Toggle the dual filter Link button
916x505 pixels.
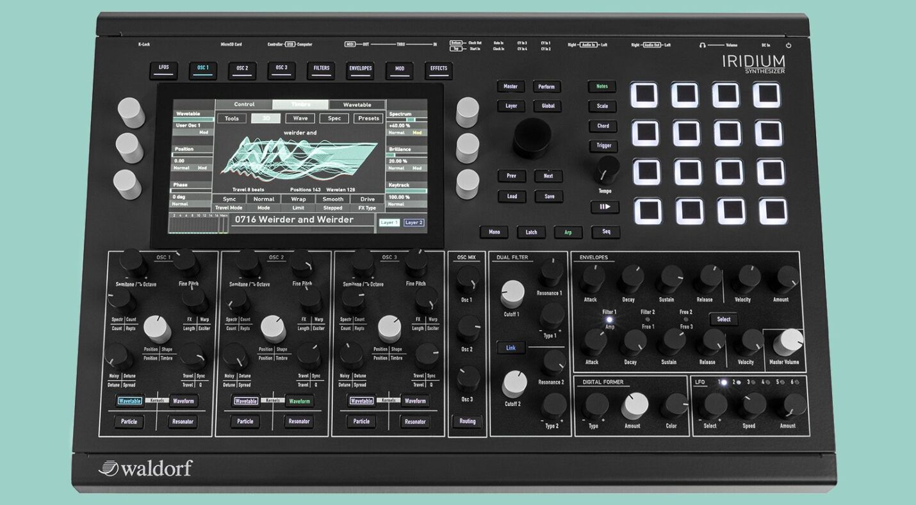pyautogui.click(x=511, y=348)
